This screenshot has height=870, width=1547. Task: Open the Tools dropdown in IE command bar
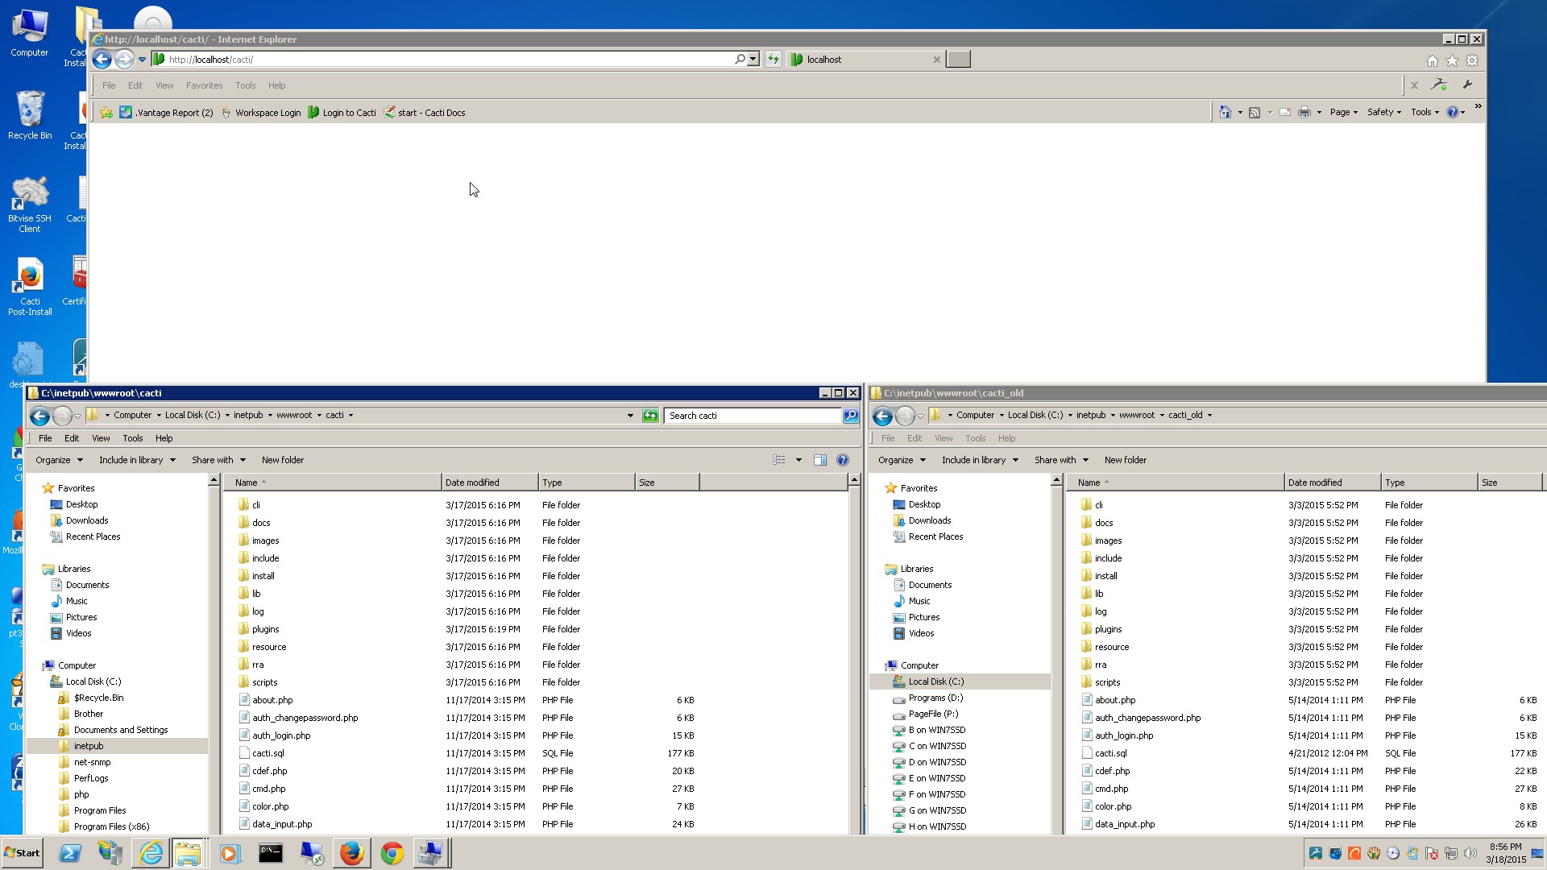(x=1425, y=113)
